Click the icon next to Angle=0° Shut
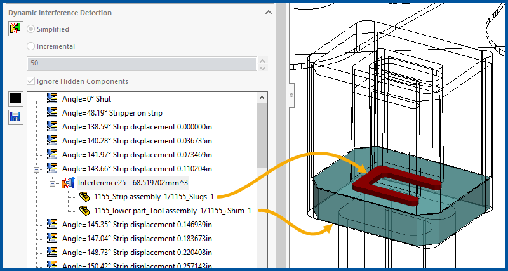508x271 pixels. tap(53, 99)
